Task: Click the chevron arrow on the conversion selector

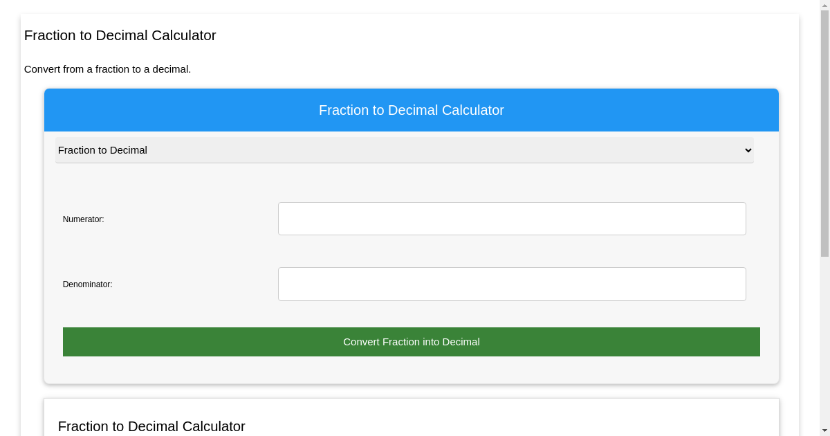Action: click(x=748, y=150)
